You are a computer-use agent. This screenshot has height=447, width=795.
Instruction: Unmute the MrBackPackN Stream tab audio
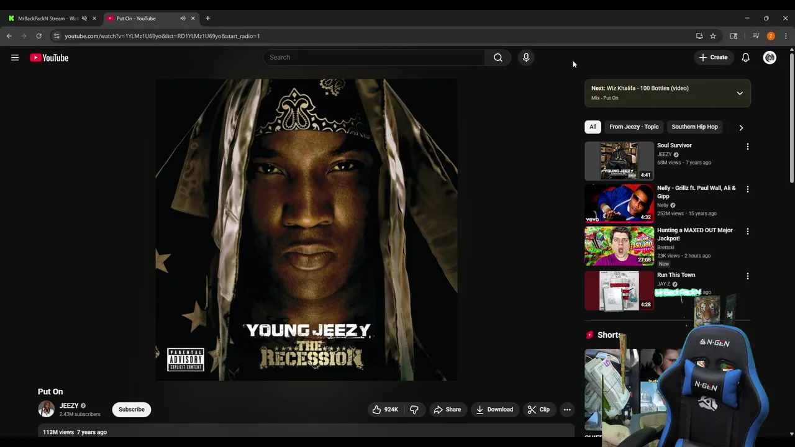click(x=84, y=19)
